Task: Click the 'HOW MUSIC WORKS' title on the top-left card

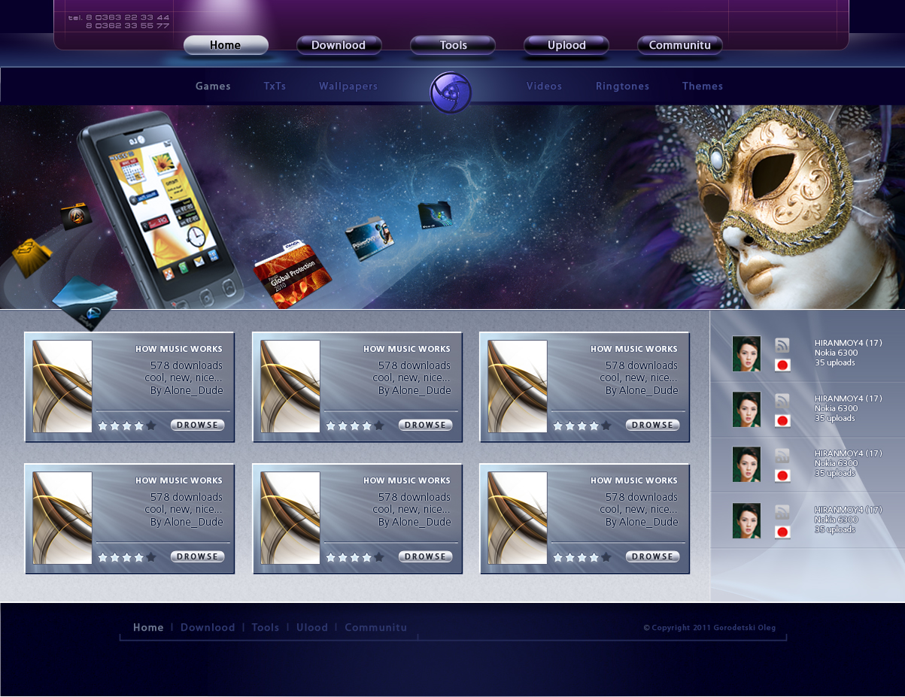Action: pos(179,349)
